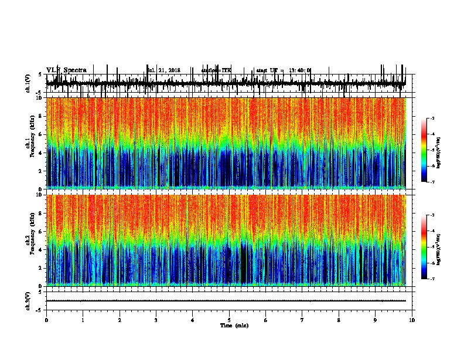Click the '8' kHz tick on ch.1 spectrogram
The image size is (464, 359).
coord(41,116)
